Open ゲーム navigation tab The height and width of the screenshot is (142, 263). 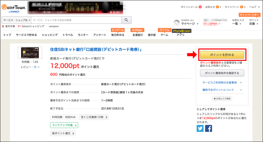click(x=164, y=35)
